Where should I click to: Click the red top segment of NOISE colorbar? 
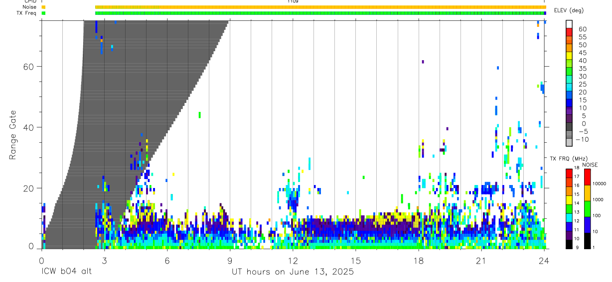[587, 177]
